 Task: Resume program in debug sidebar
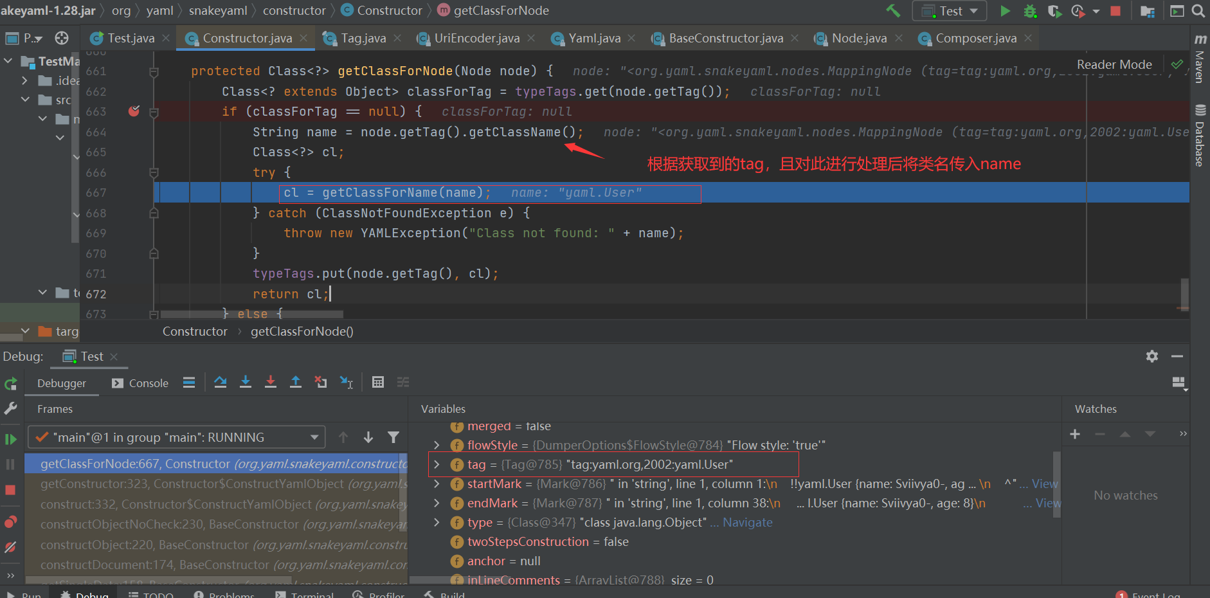(10, 439)
